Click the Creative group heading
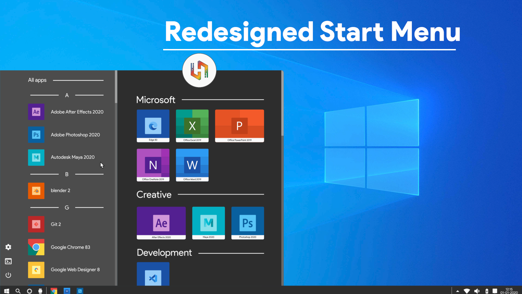 (154, 195)
